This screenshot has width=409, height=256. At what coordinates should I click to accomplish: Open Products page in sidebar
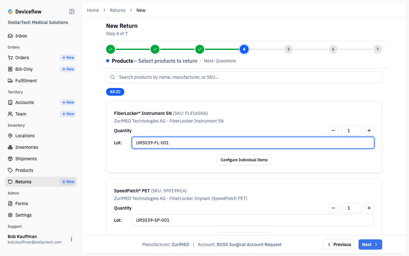pos(41,170)
